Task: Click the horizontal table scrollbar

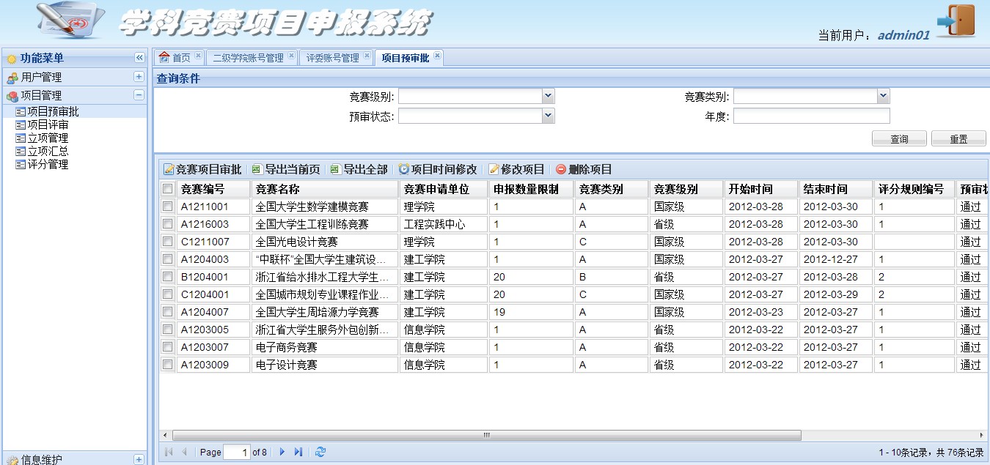Action: (x=485, y=435)
